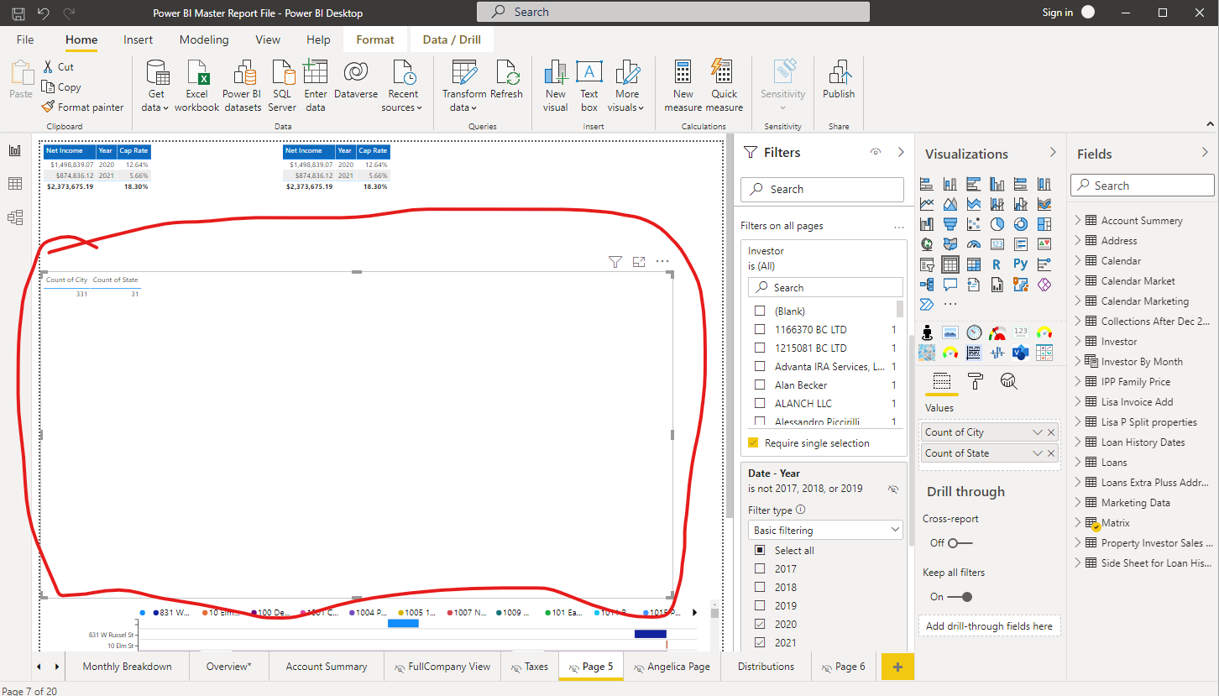Select the slicer visual icon
This screenshot has width=1219, height=696.
[927, 264]
